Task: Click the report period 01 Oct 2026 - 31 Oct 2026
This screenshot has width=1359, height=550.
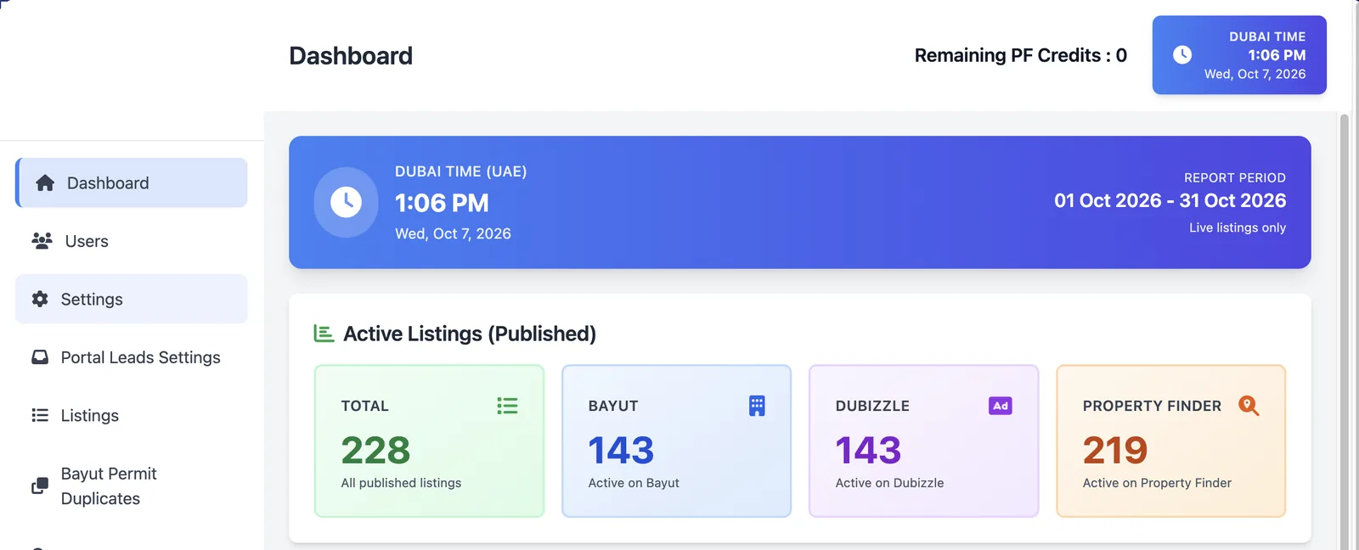Action: click(x=1170, y=200)
